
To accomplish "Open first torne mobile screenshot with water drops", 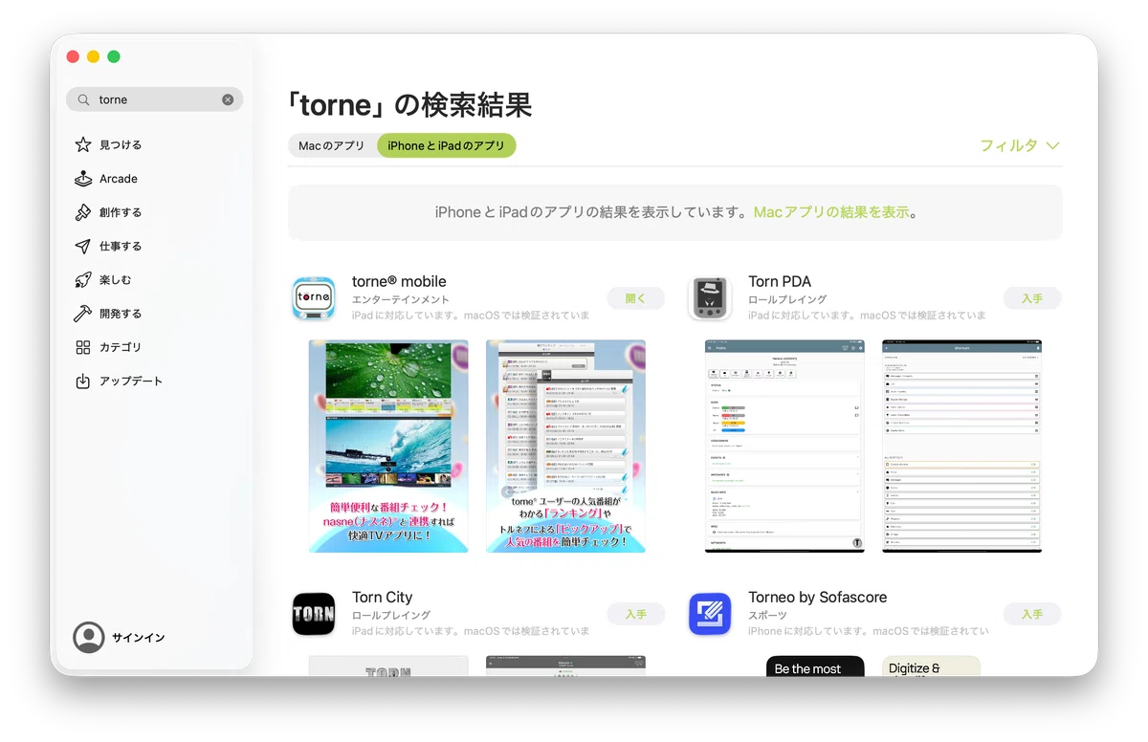I will point(388,446).
